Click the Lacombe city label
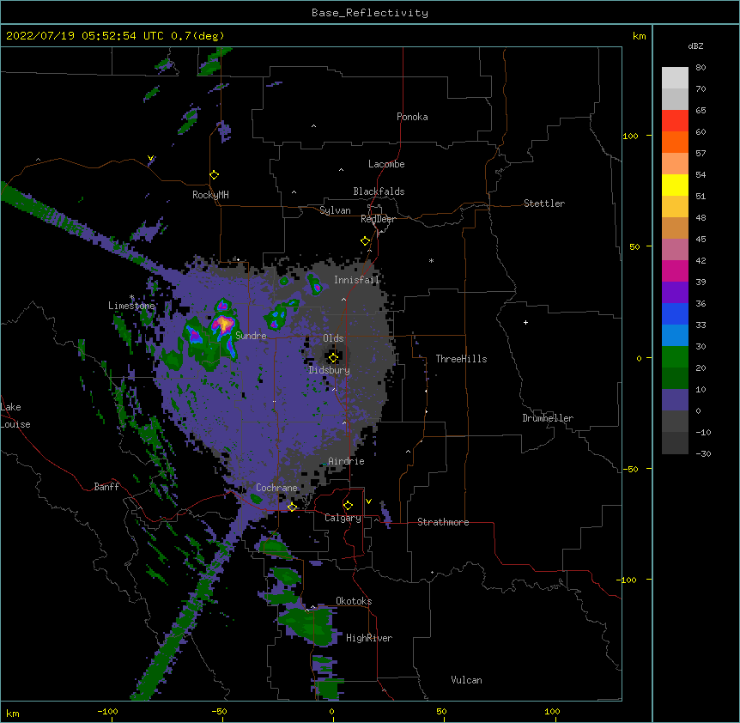The height and width of the screenshot is (723, 740). pyautogui.click(x=386, y=164)
